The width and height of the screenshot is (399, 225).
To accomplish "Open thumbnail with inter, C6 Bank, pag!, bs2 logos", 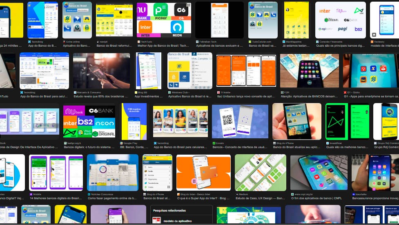I will point(341,20).
